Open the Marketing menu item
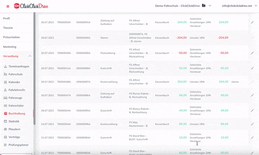The image size is (259, 155). click(10, 47)
